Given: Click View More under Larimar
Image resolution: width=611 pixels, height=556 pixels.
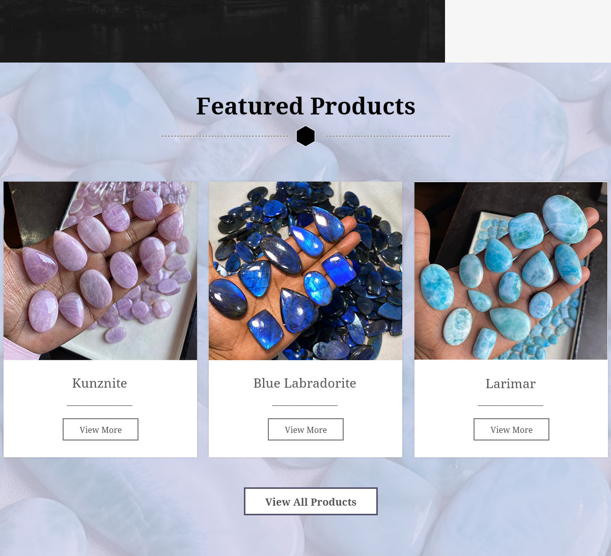Looking at the screenshot, I should (511, 429).
